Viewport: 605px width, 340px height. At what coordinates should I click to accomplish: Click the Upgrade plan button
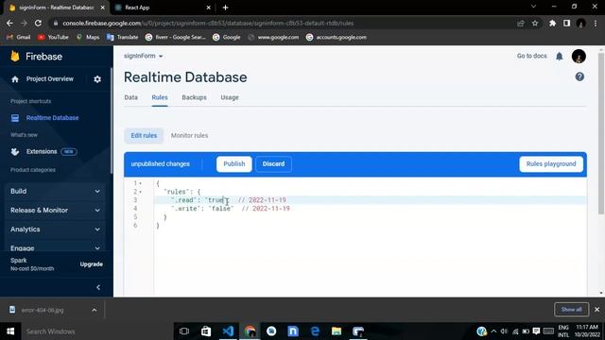coord(92,264)
